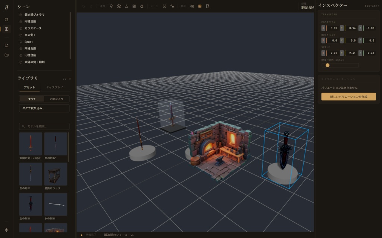Select 太陽の剣・正統派 library thumbnail
The image size is (382, 238).
pos(31,144)
